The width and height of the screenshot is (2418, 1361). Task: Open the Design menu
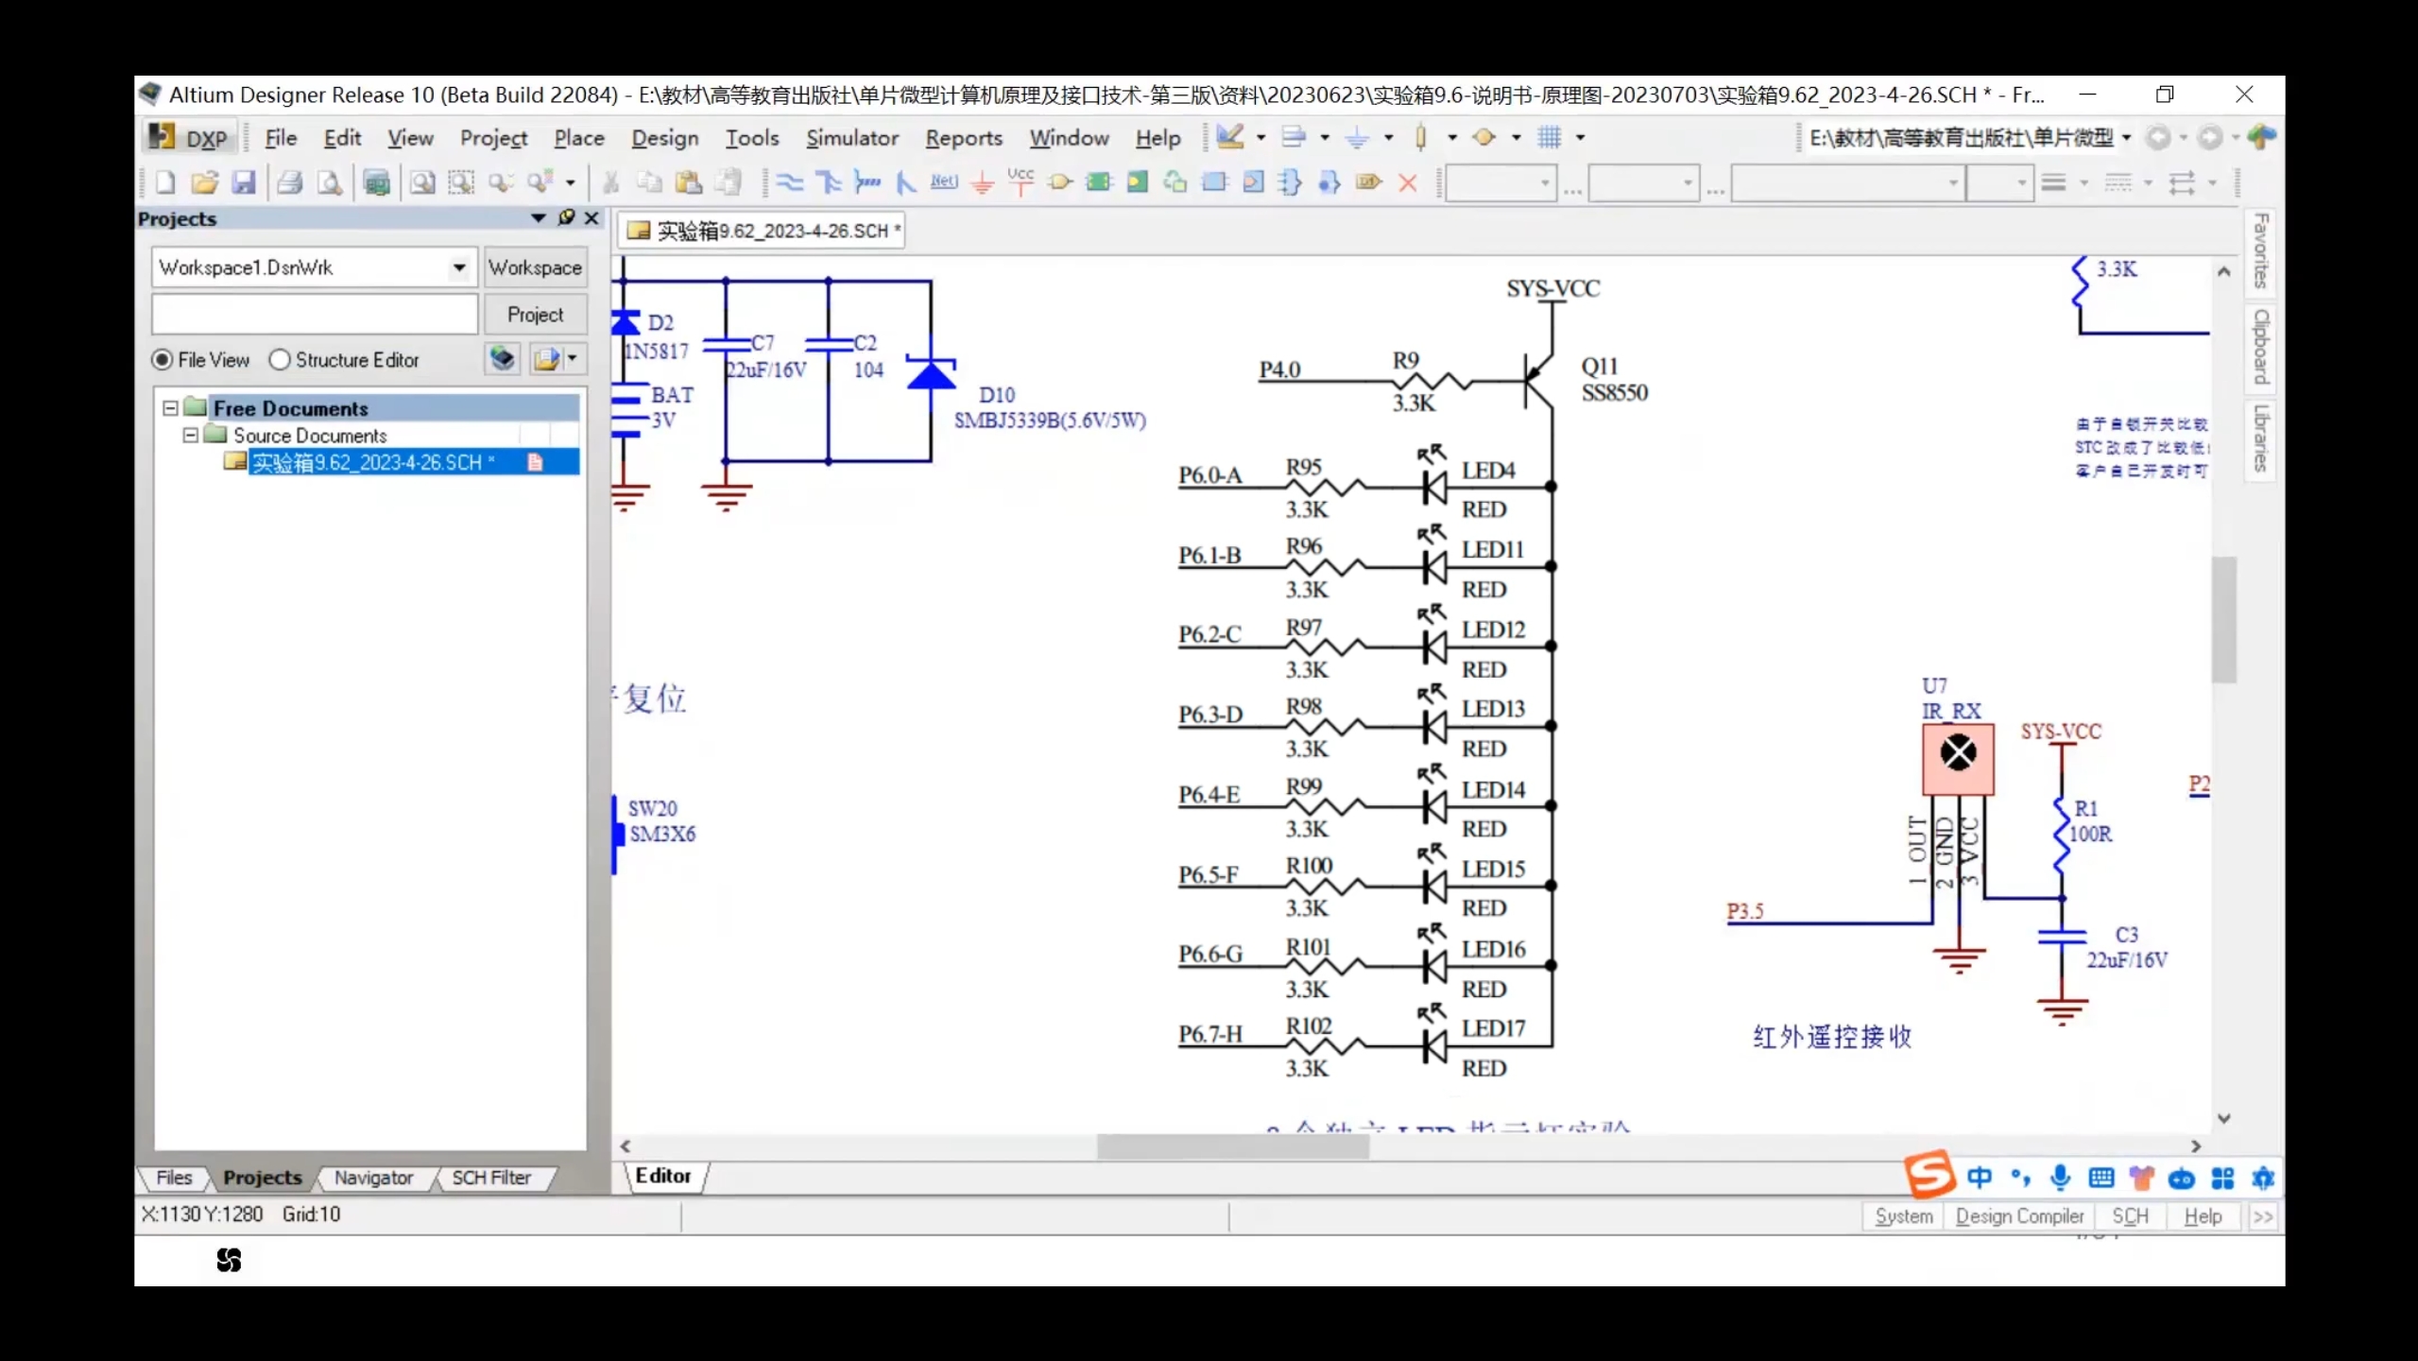click(664, 138)
